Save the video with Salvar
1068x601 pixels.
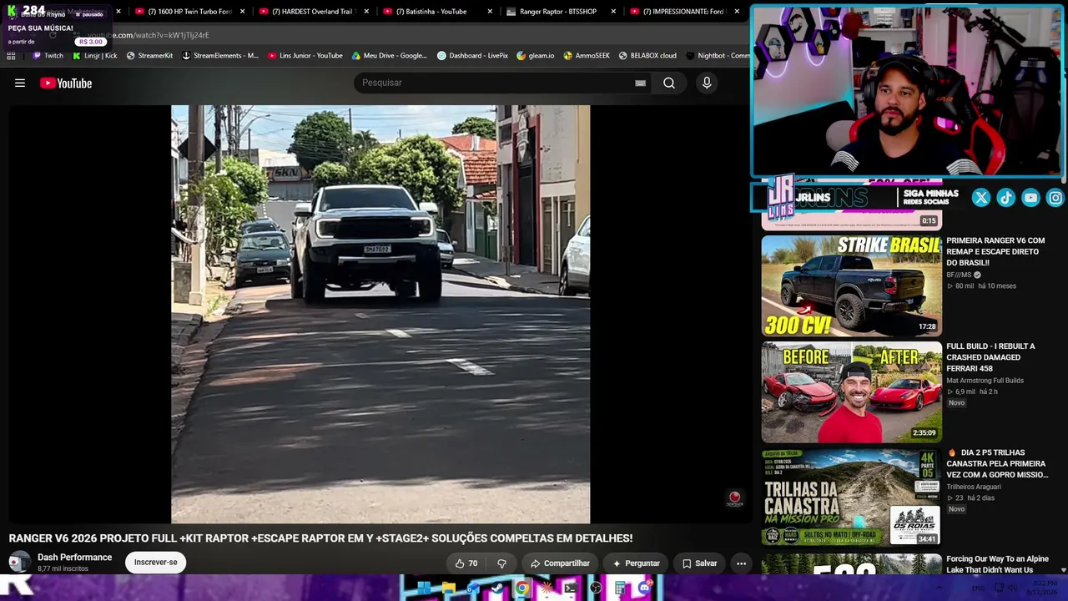coord(699,563)
